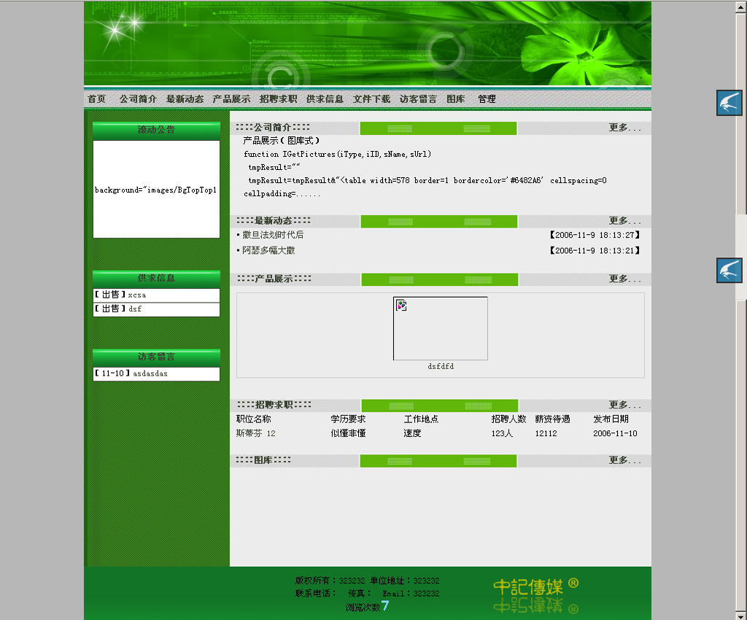The image size is (747, 620).
Task: Open job posting 斯蒂芬 12
Action: 256,433
